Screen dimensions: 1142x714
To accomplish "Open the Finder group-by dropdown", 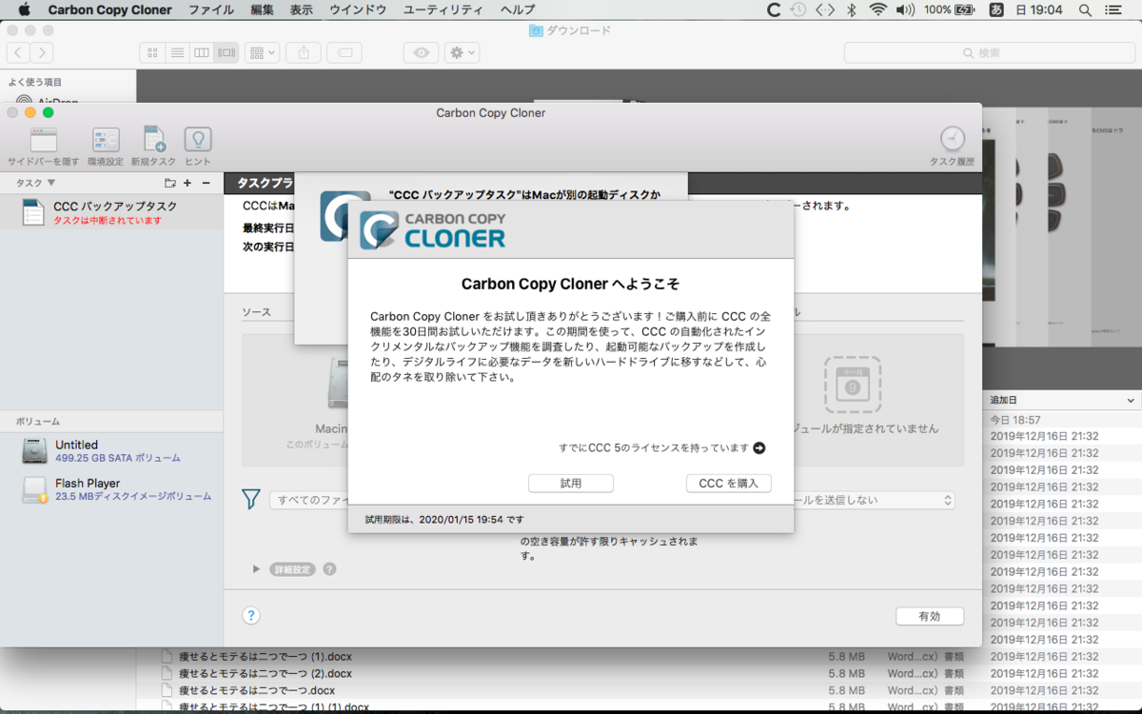I will click(x=262, y=52).
